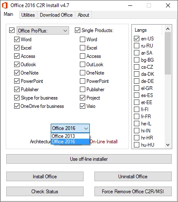Click the Check Status button
The width and height of the screenshot is (178, 202).
tap(45, 192)
